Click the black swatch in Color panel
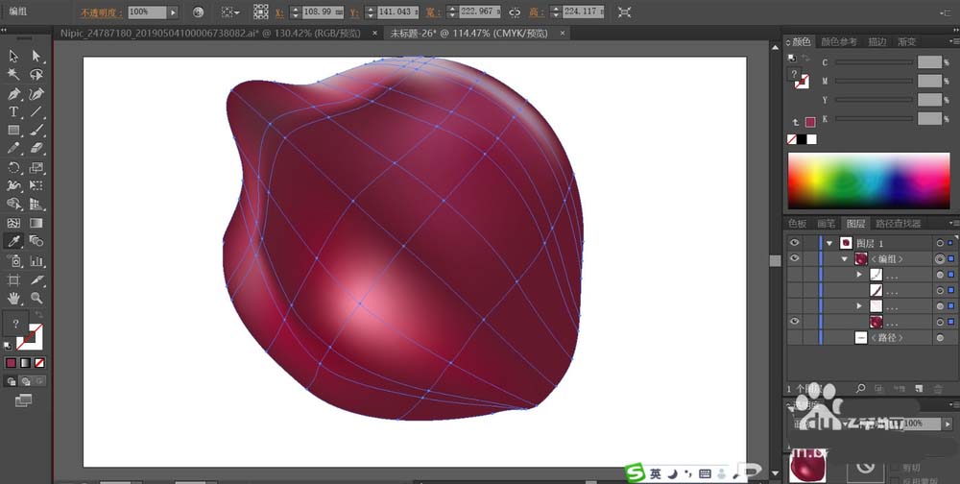This screenshot has width=960, height=484. pos(801,139)
